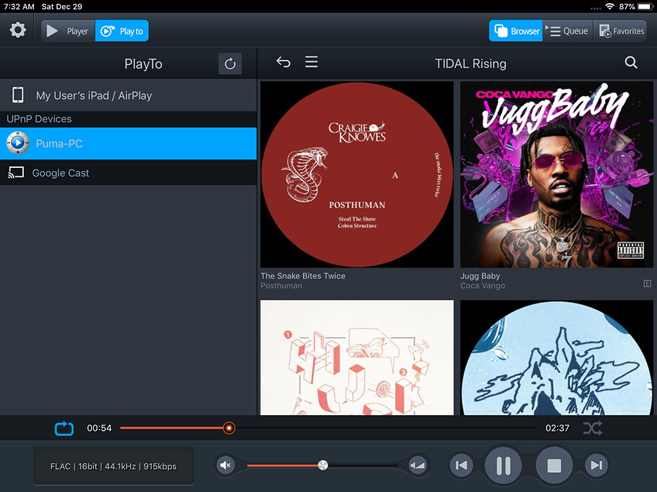The height and width of the screenshot is (492, 657).
Task: Click the TIDAL Rising title
Action: 470,63
